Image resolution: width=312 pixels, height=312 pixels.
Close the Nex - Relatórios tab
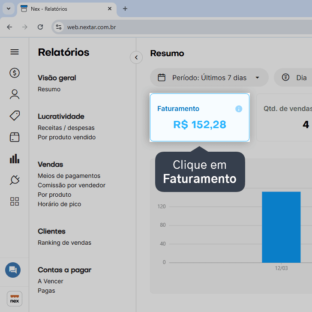pos(110,9)
